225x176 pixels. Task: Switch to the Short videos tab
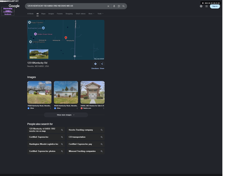[81, 13]
